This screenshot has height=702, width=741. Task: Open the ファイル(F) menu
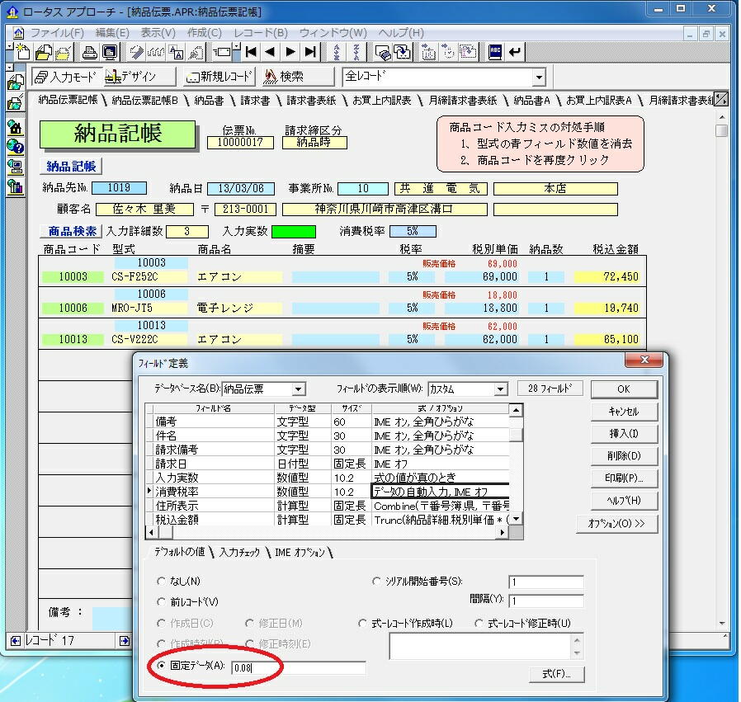(57, 33)
